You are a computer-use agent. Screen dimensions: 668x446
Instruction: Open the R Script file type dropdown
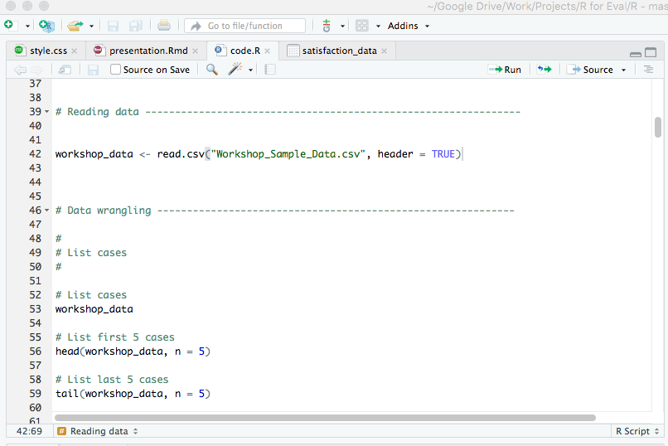coord(637,431)
